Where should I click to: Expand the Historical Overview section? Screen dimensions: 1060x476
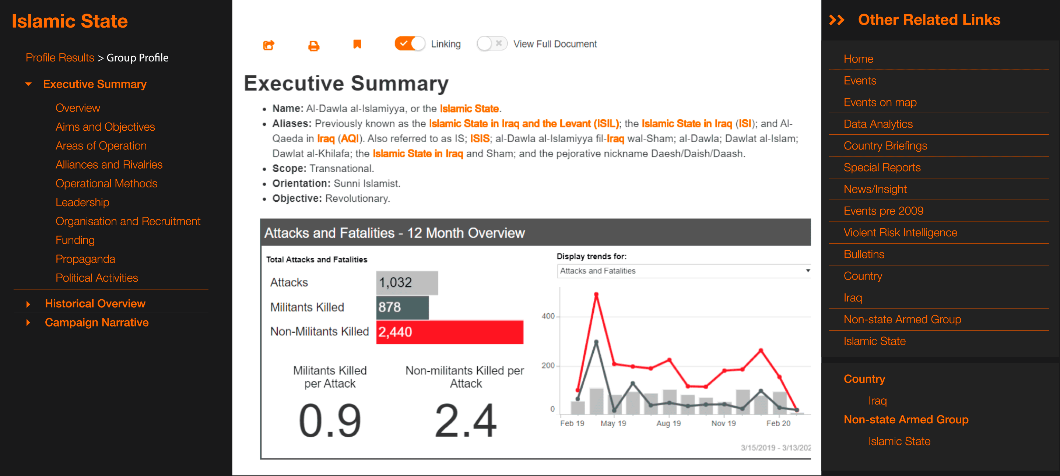pos(28,304)
